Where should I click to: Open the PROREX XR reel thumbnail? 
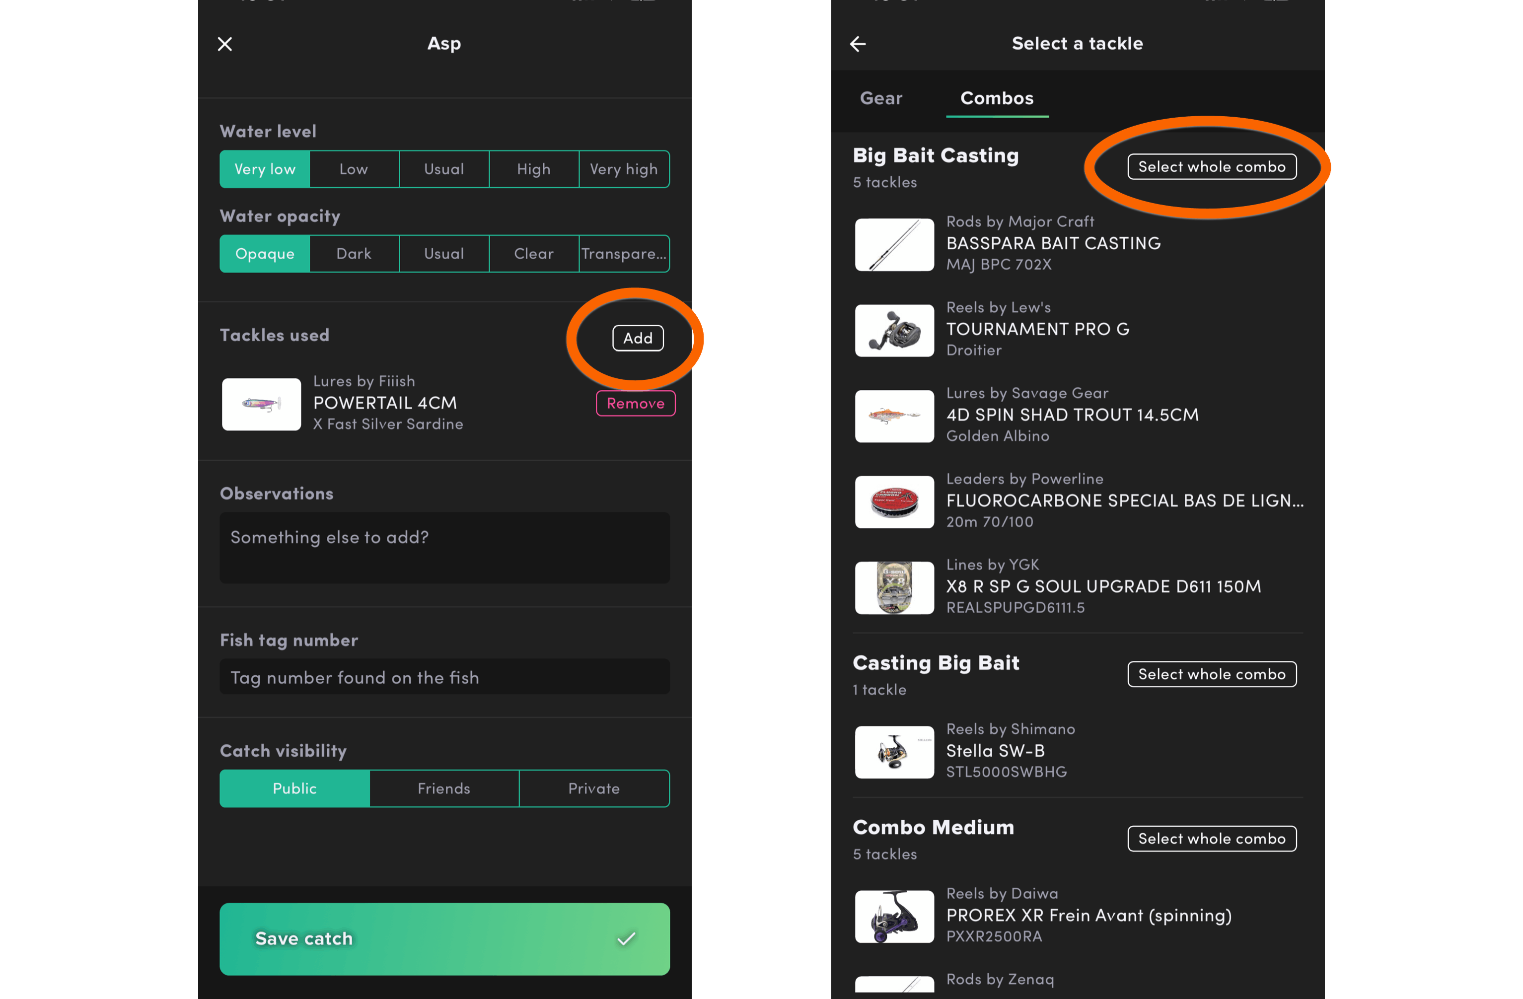[x=894, y=917]
